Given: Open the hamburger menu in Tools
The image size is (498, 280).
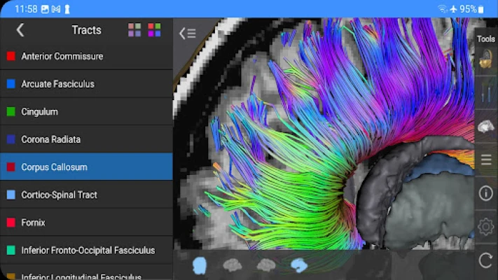Looking at the screenshot, I should click(x=486, y=160).
